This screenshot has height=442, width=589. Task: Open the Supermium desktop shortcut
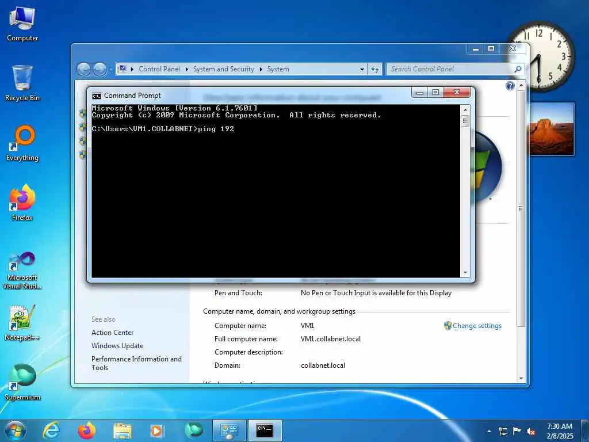[22, 382]
